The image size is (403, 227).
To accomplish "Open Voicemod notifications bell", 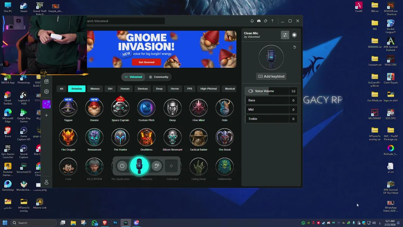I will tap(252, 21).
